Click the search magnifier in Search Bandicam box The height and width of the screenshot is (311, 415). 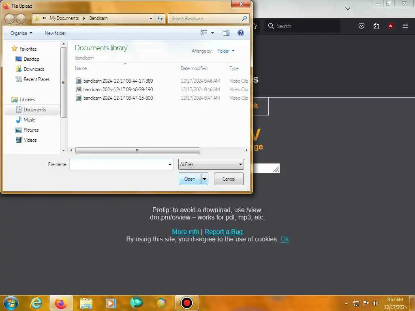[x=244, y=18]
